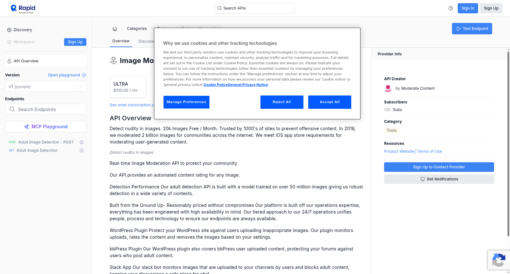
Task: Open Terms of Use link
Action: tap(430, 151)
